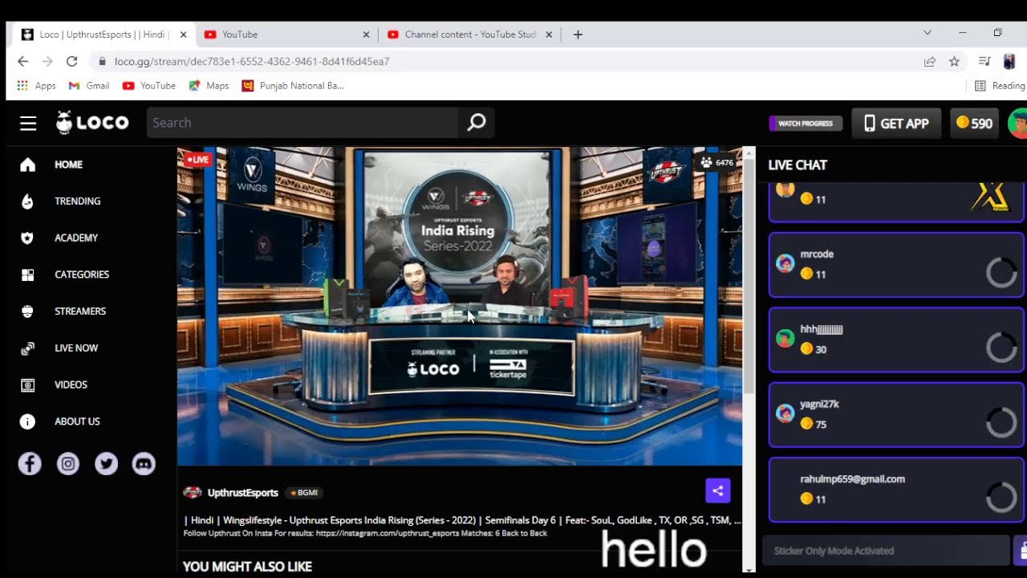Image resolution: width=1027 pixels, height=578 pixels.
Task: Open the Apps bookmarks shortcut
Action: 36,86
